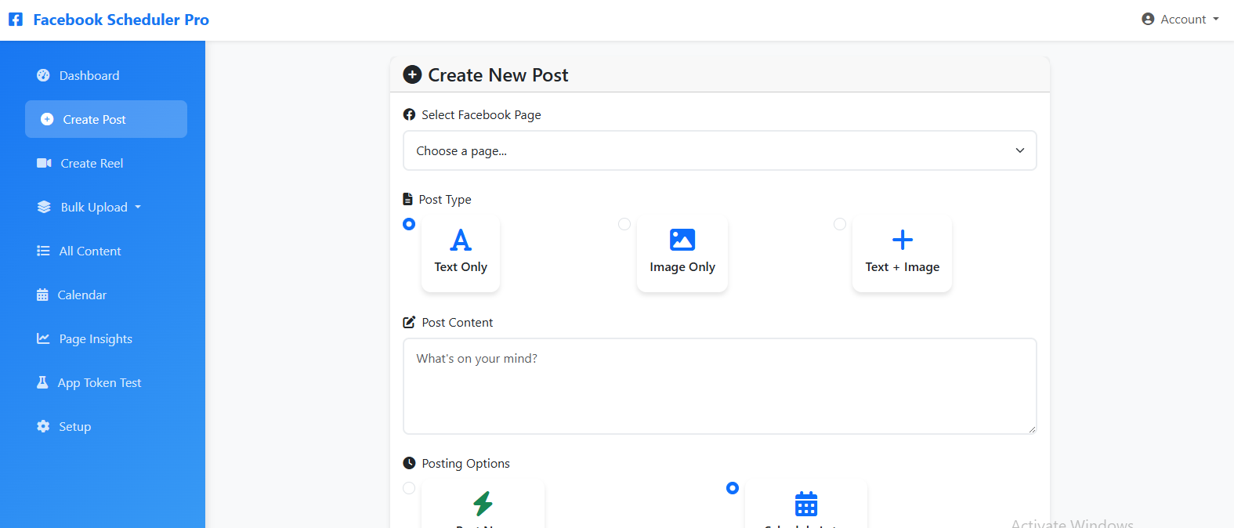Click the App Token Test flask icon

tap(42, 382)
